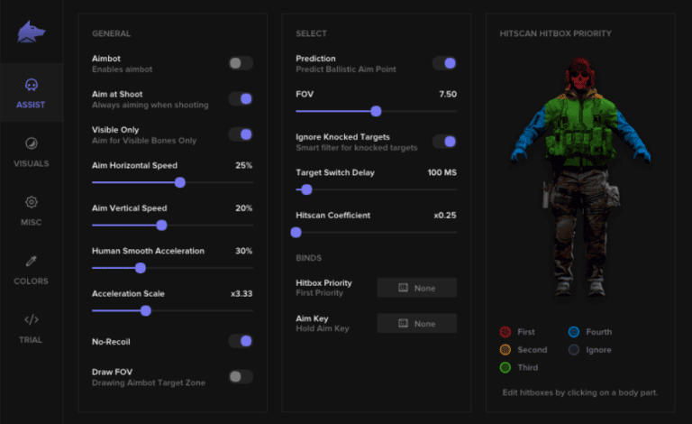This screenshot has height=424, width=692.
Task: Switch to the Visuals tab
Action: pyautogui.click(x=31, y=152)
